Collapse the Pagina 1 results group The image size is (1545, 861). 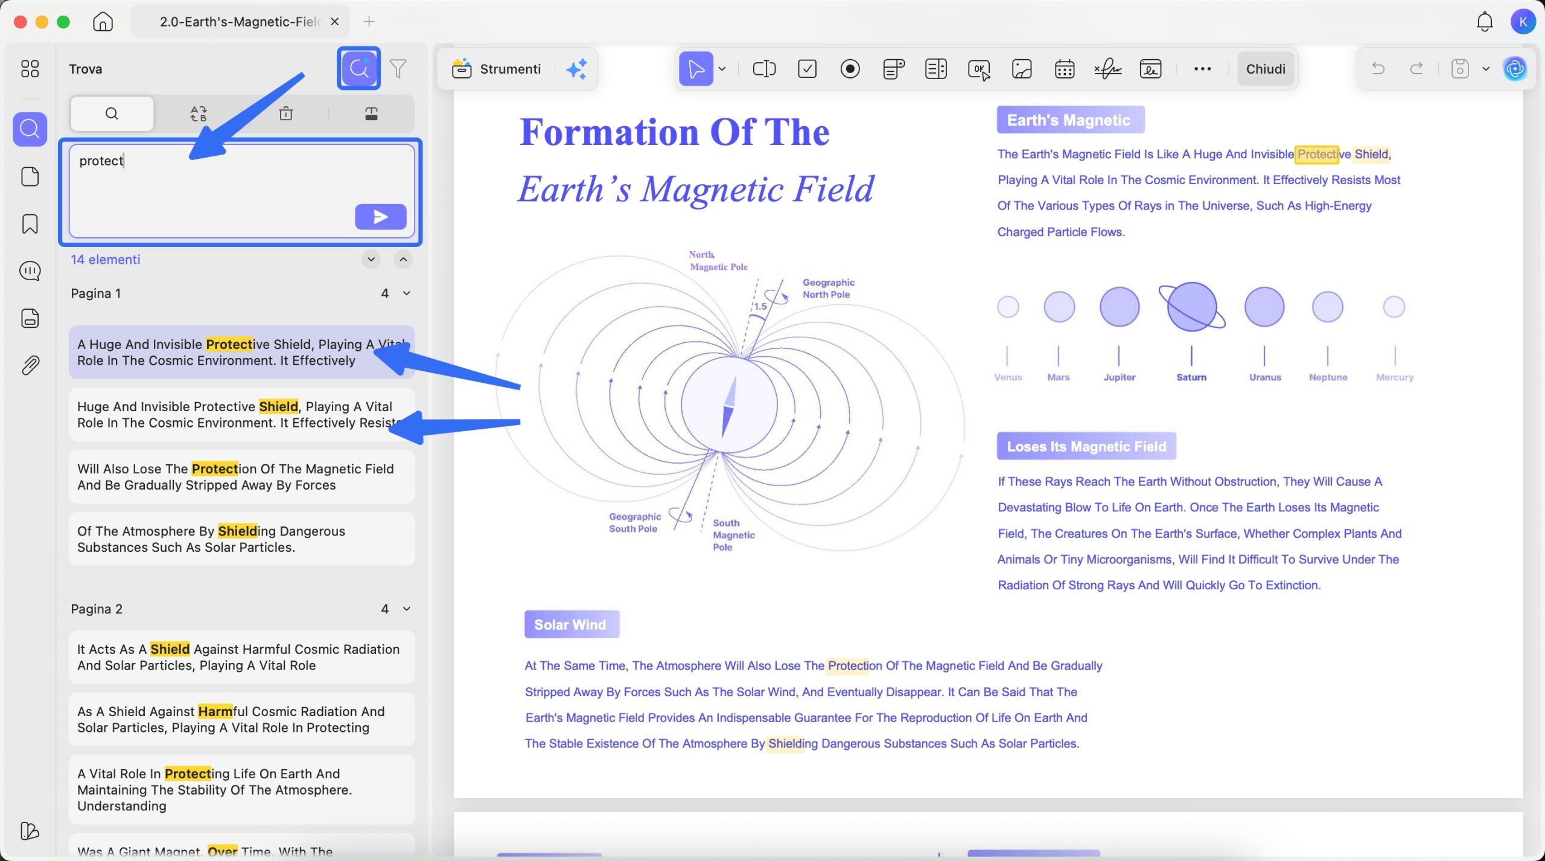(407, 293)
